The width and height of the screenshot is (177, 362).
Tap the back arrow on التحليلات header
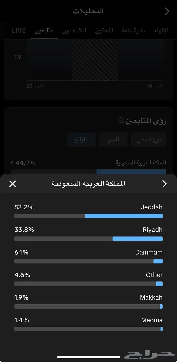(167, 11)
